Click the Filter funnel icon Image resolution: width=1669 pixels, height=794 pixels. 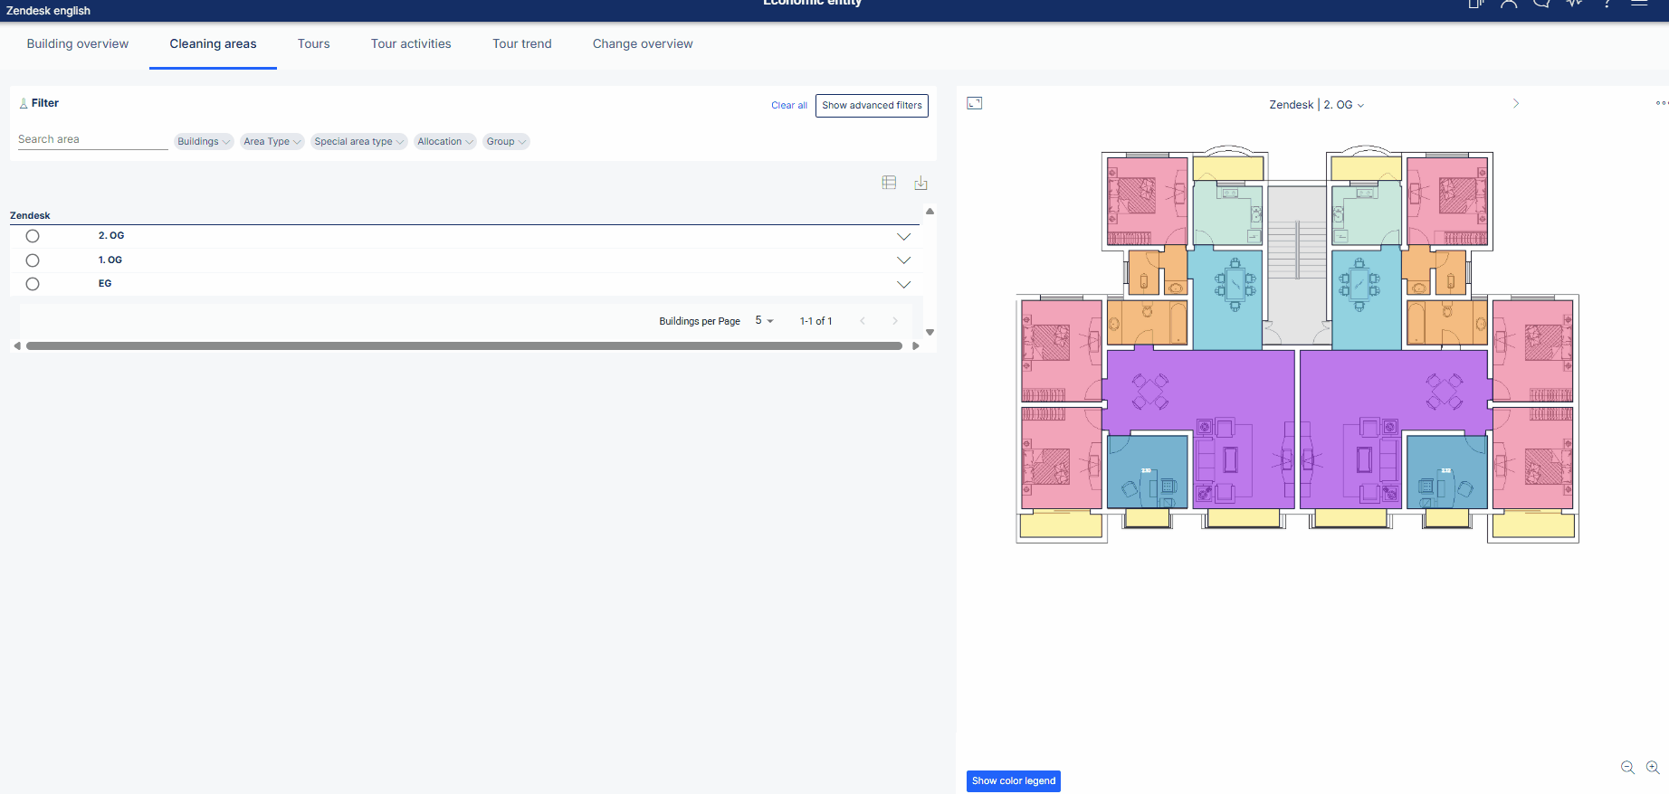click(x=24, y=103)
